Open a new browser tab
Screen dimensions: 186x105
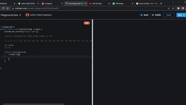161,3
